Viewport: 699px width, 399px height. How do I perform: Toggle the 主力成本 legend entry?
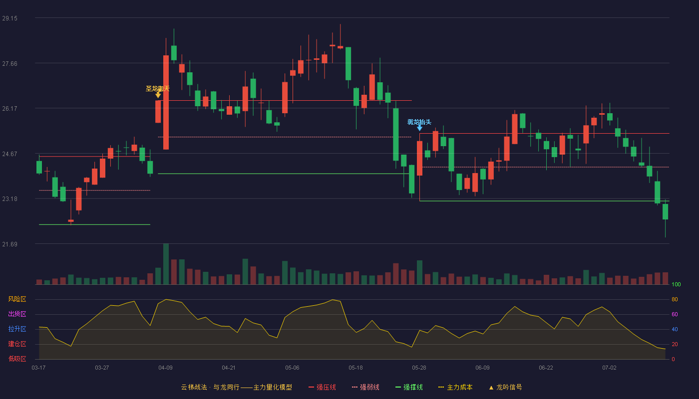tap(455, 387)
